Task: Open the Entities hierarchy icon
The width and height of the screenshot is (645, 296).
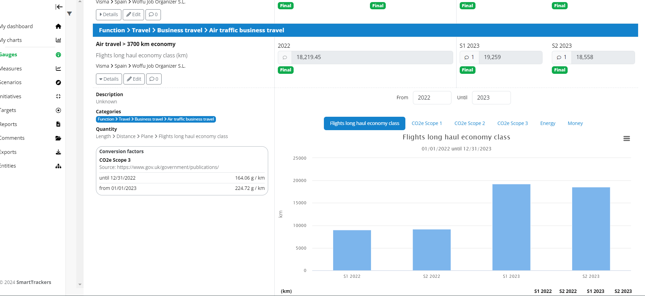Action: [x=58, y=166]
